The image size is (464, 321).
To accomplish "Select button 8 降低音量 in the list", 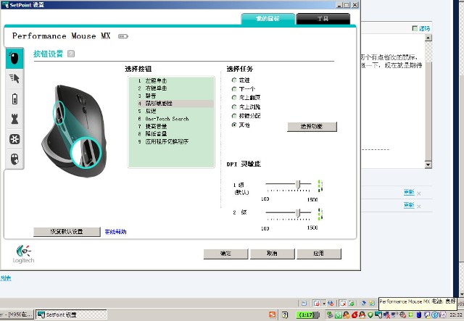I will pos(171,134).
